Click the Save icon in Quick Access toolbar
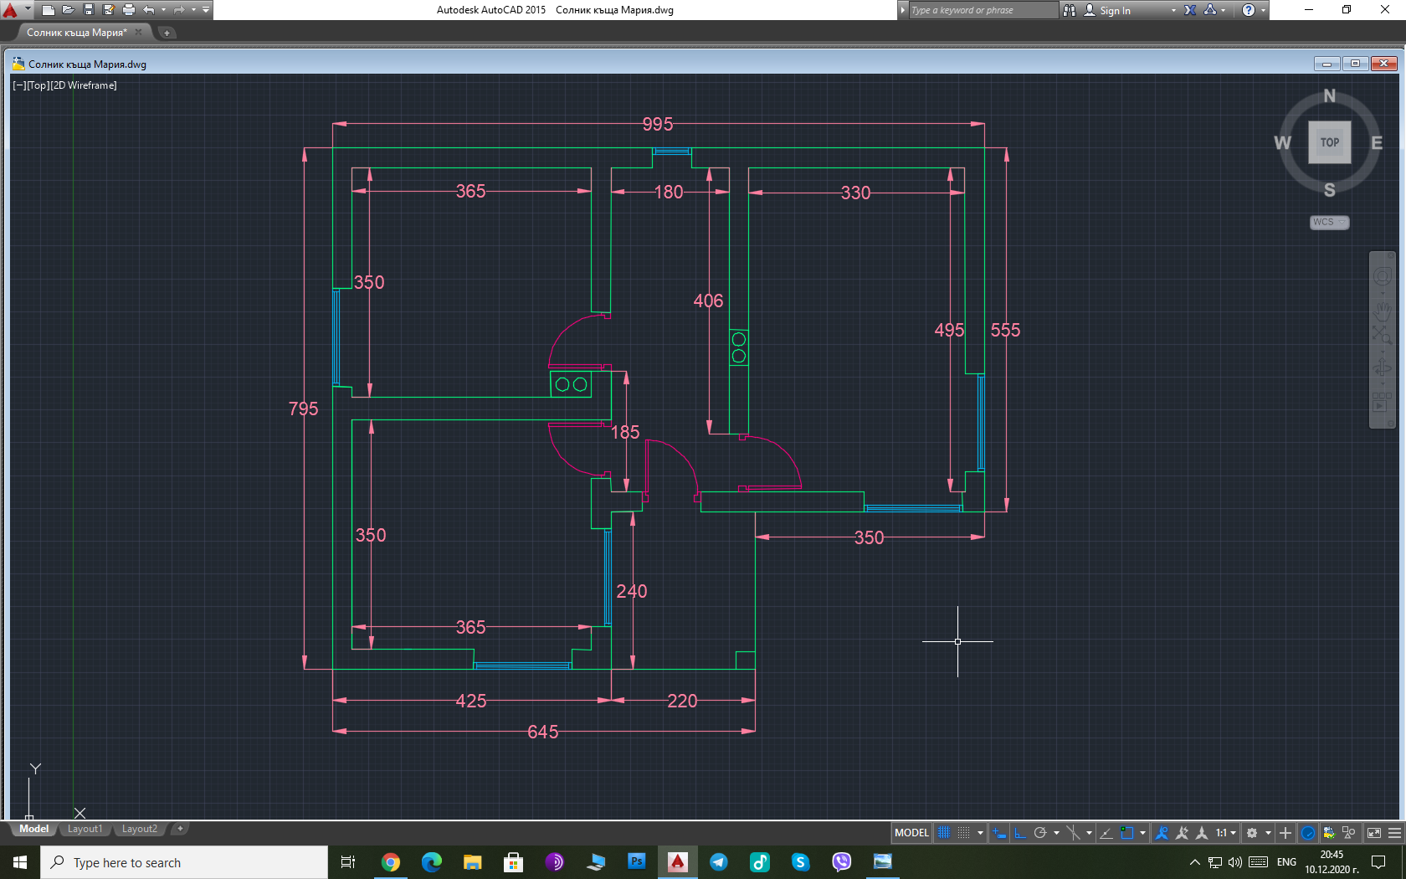This screenshot has width=1406, height=879. [89, 10]
